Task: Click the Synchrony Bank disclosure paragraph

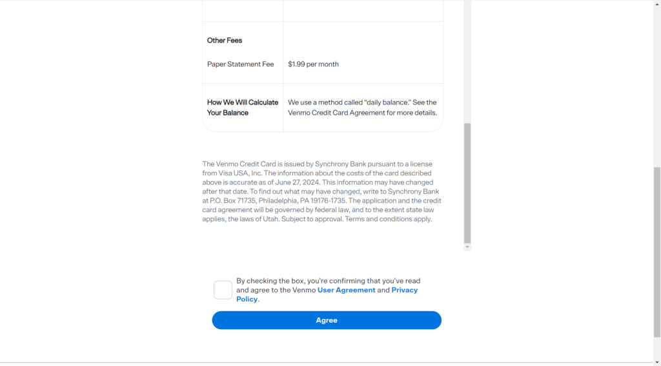Action: pos(321,191)
